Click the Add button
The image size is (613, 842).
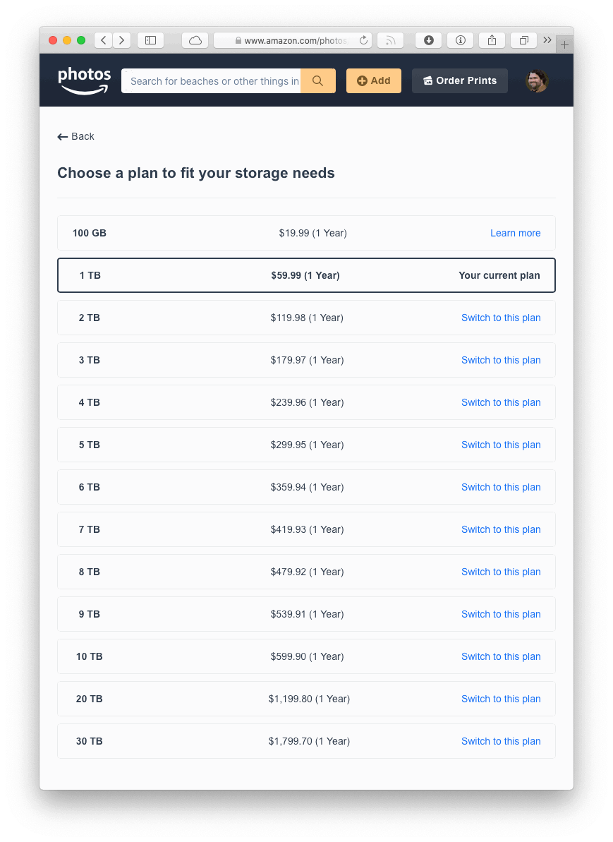[x=373, y=81]
